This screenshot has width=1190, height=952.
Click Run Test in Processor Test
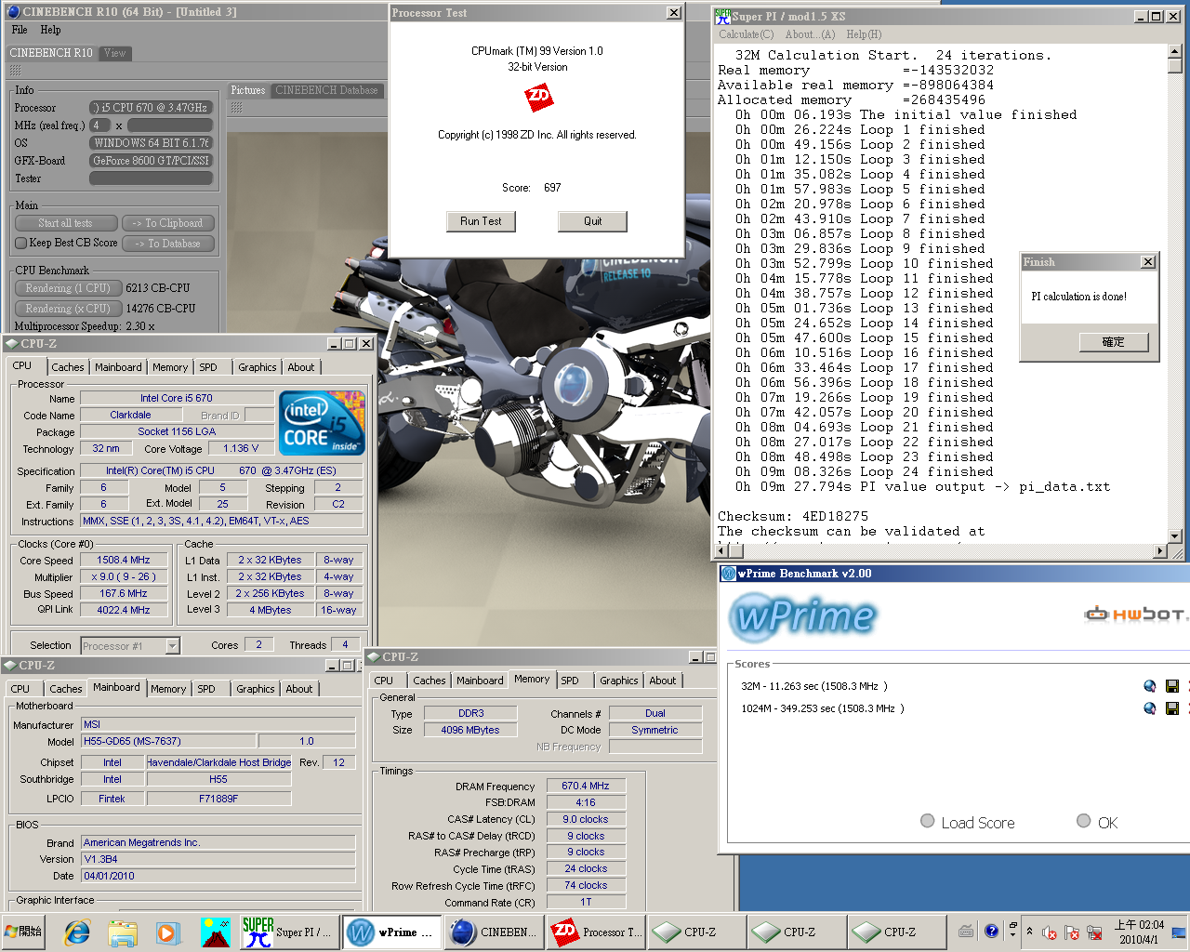coord(481,221)
